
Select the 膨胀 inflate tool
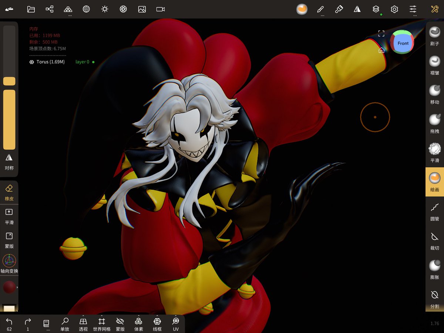click(435, 270)
